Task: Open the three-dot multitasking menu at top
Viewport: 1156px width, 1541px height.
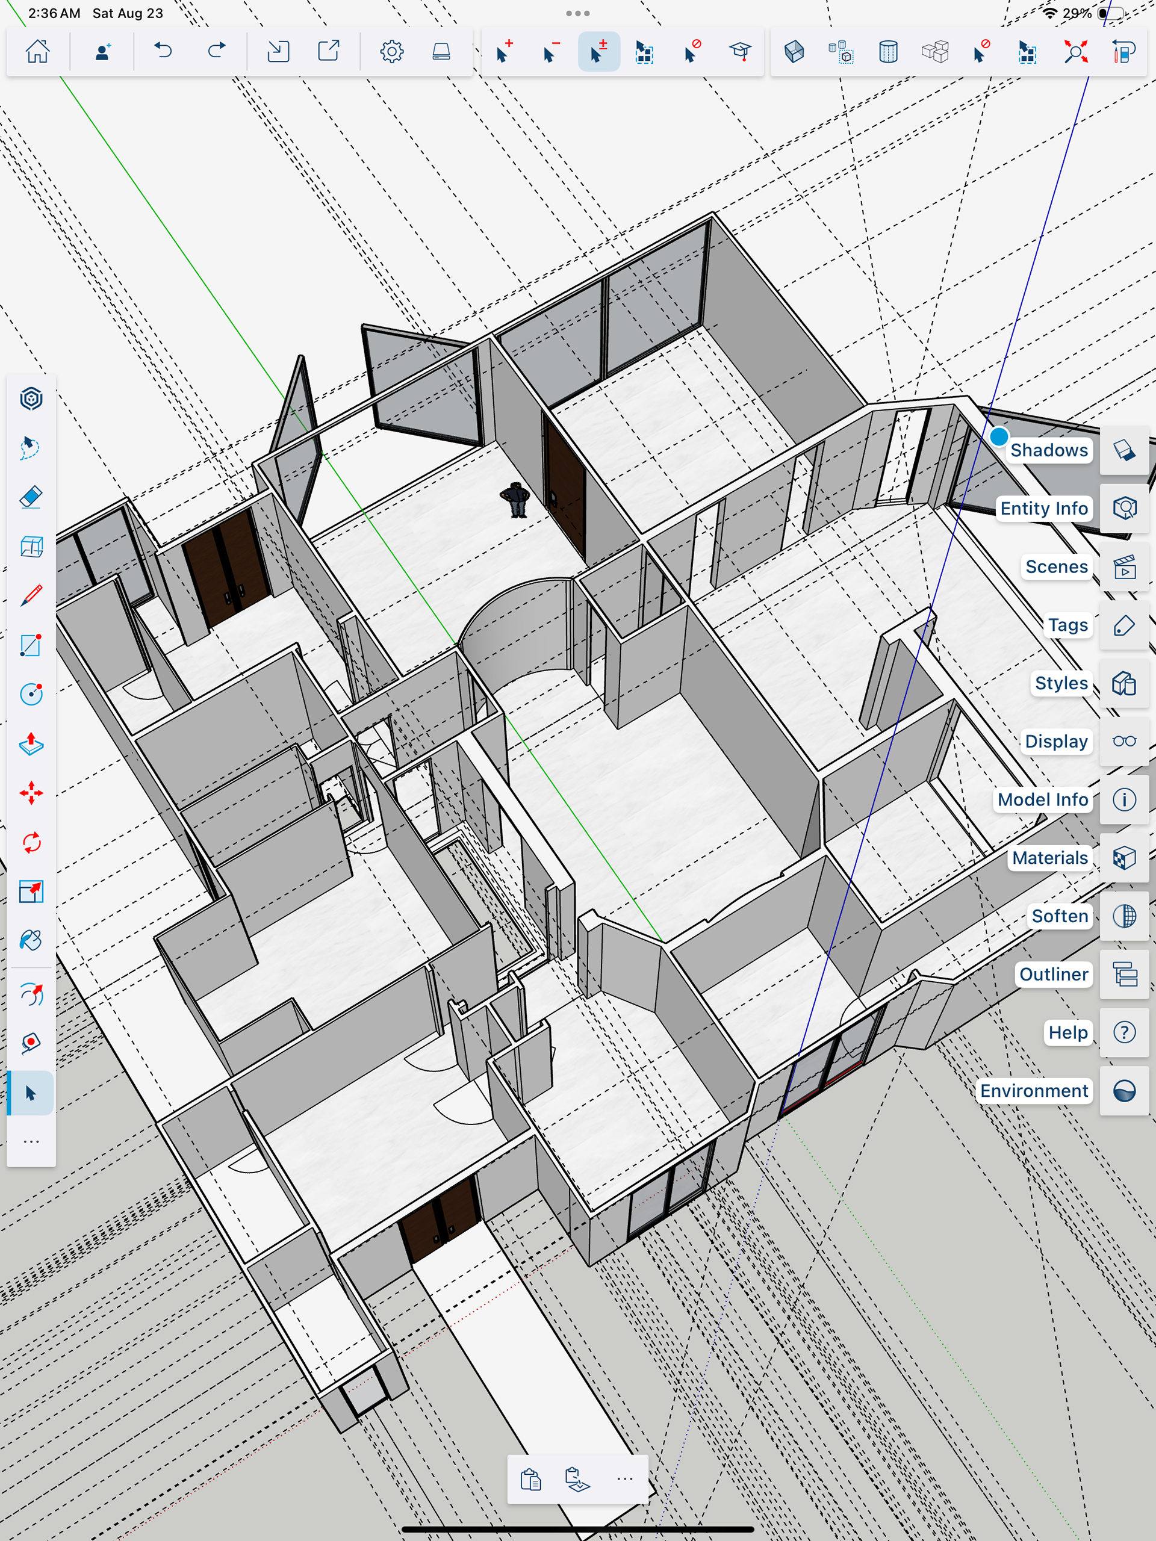Action: [x=577, y=13]
